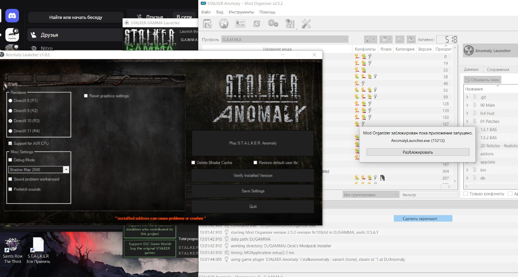Click the refresh arrows toolbar icon
Image resolution: width=518 pixels, height=277 pixels.
[257, 24]
